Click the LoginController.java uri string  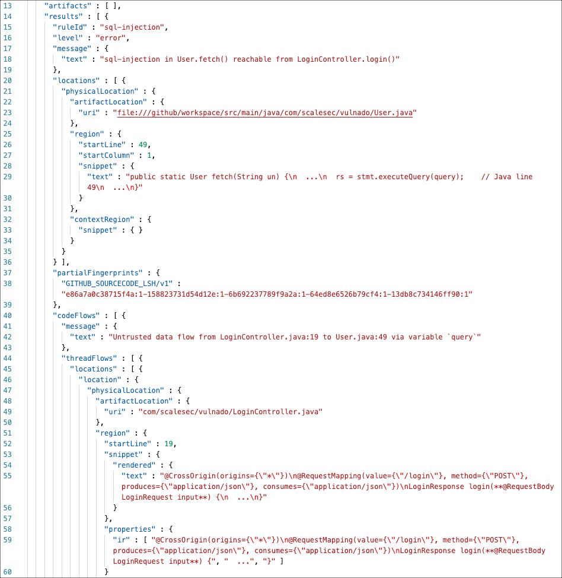pyautogui.click(x=231, y=412)
